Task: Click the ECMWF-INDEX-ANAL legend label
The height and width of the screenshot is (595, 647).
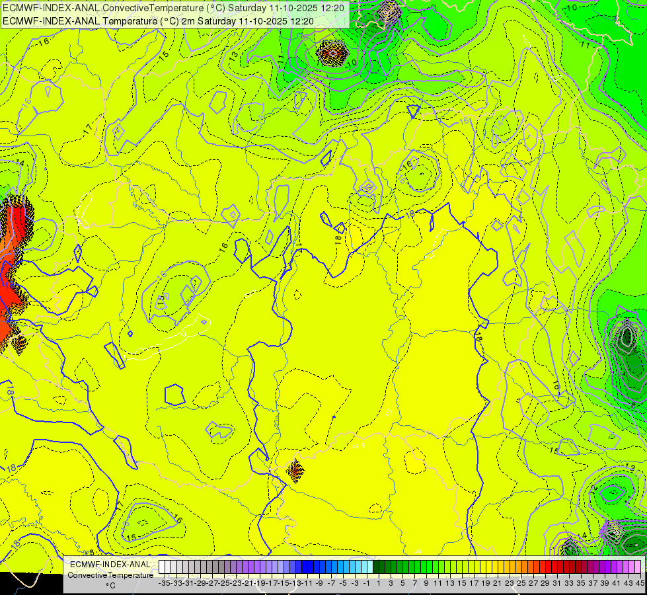Action: click(x=110, y=564)
